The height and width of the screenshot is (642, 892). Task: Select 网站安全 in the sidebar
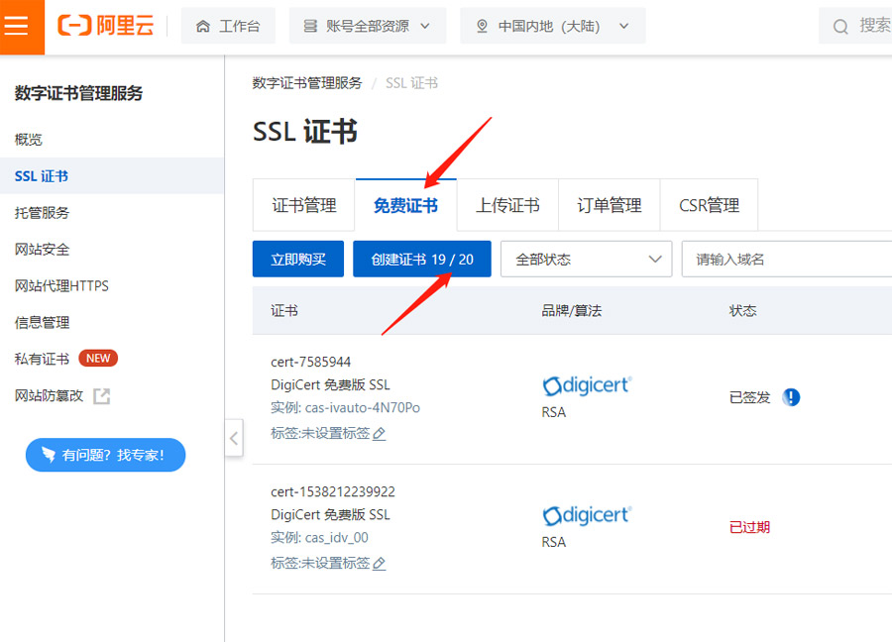pyautogui.click(x=41, y=249)
